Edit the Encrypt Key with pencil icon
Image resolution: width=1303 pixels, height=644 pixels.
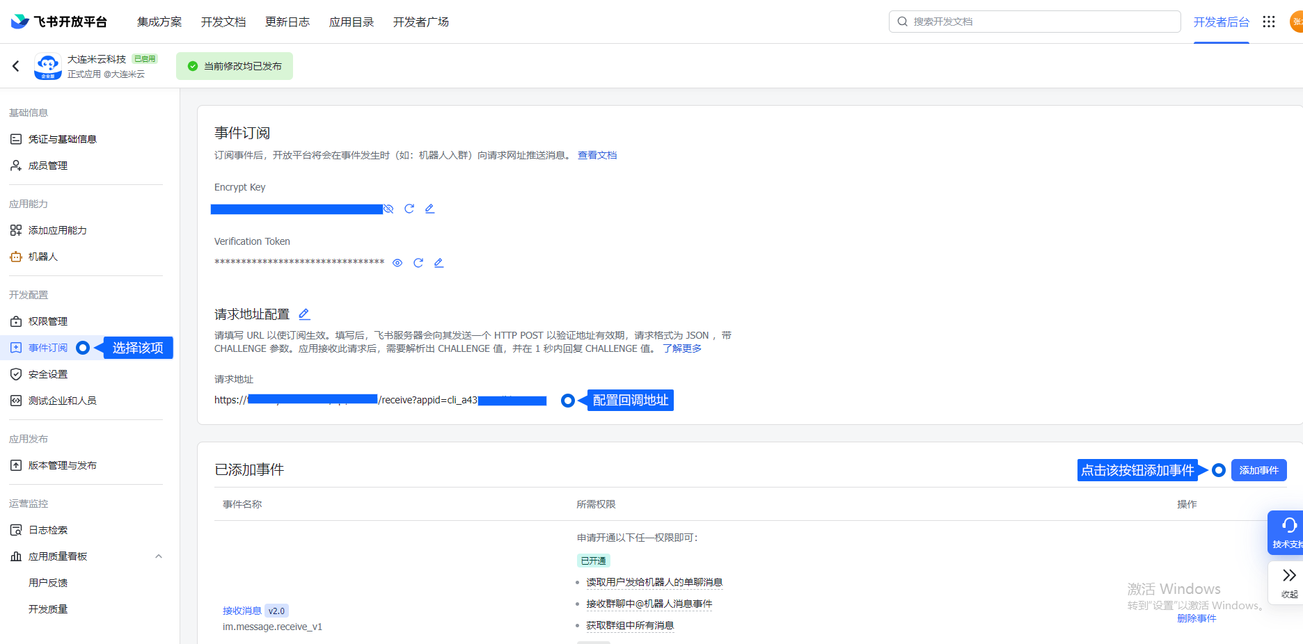tap(429, 209)
